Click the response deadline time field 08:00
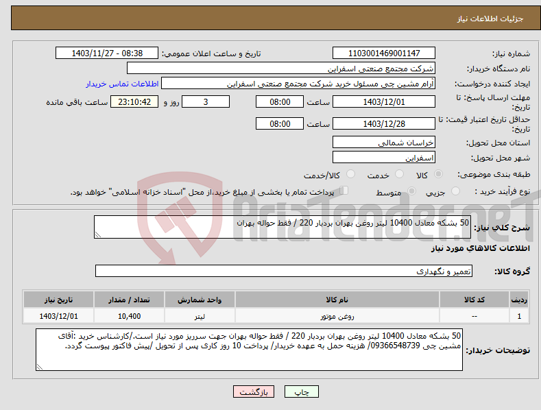541x410 pixels. tap(280, 101)
